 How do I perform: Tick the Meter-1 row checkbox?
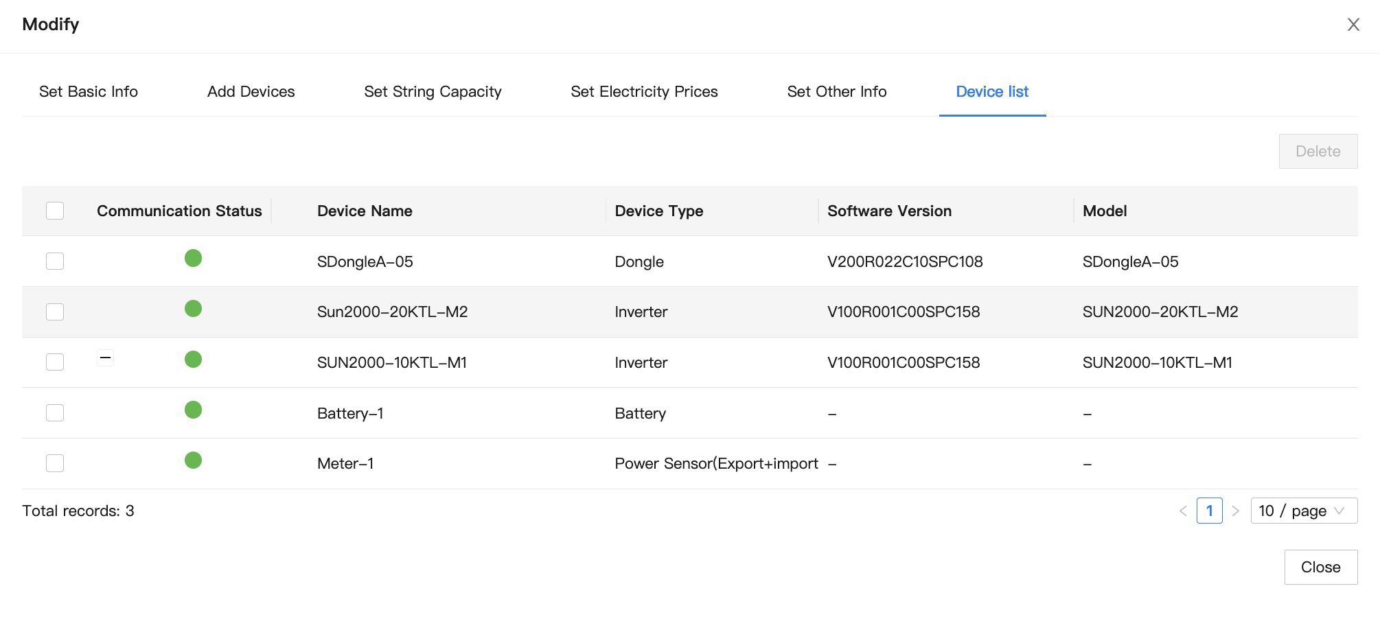tap(55, 463)
